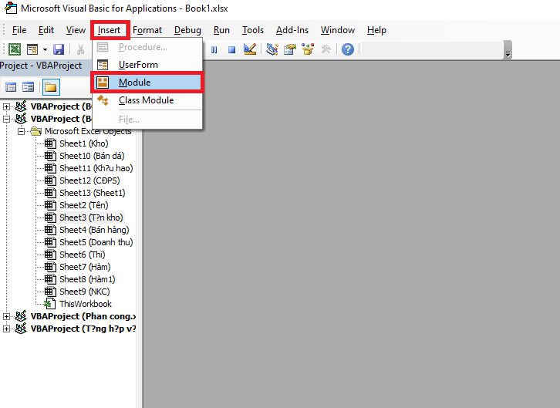Click the Reset stop square icon

231,49
